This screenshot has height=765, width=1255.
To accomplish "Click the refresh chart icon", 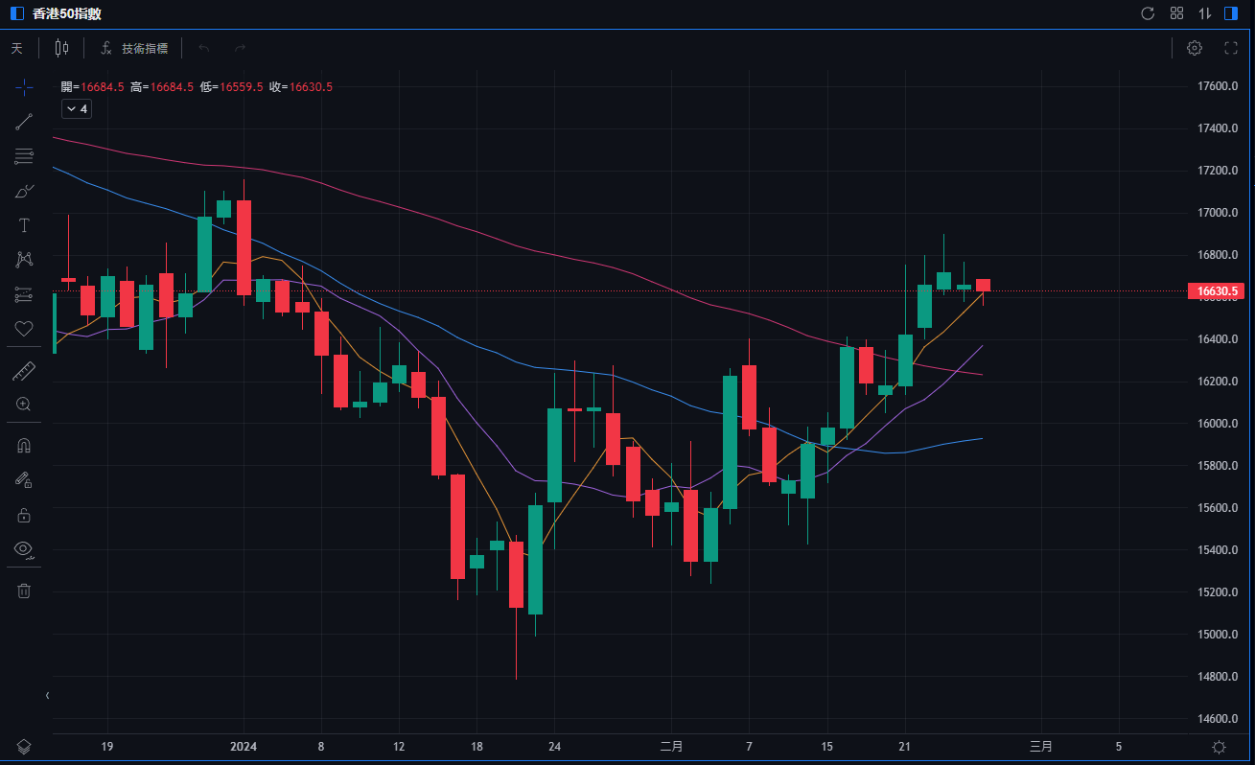I will pos(1148,13).
